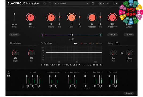This screenshot has width=143, height=97.
Task: Click the white EQ curve line
Action: coord(74,53)
